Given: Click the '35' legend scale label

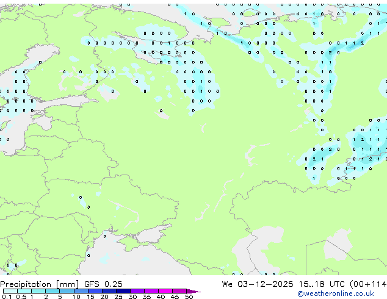Looking at the screenshot, I should (146, 297).
